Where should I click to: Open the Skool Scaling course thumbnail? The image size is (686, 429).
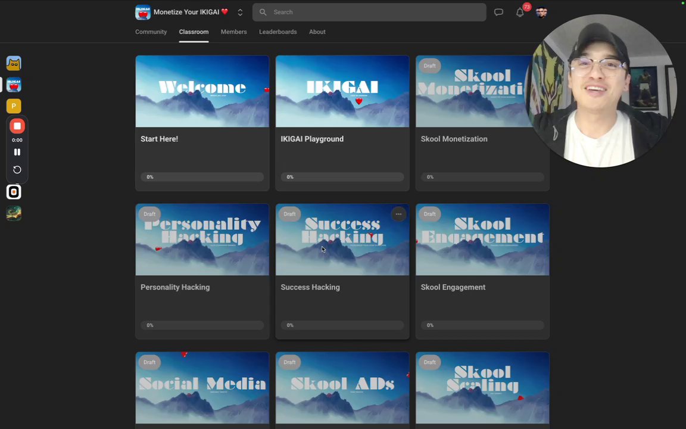[x=482, y=388]
